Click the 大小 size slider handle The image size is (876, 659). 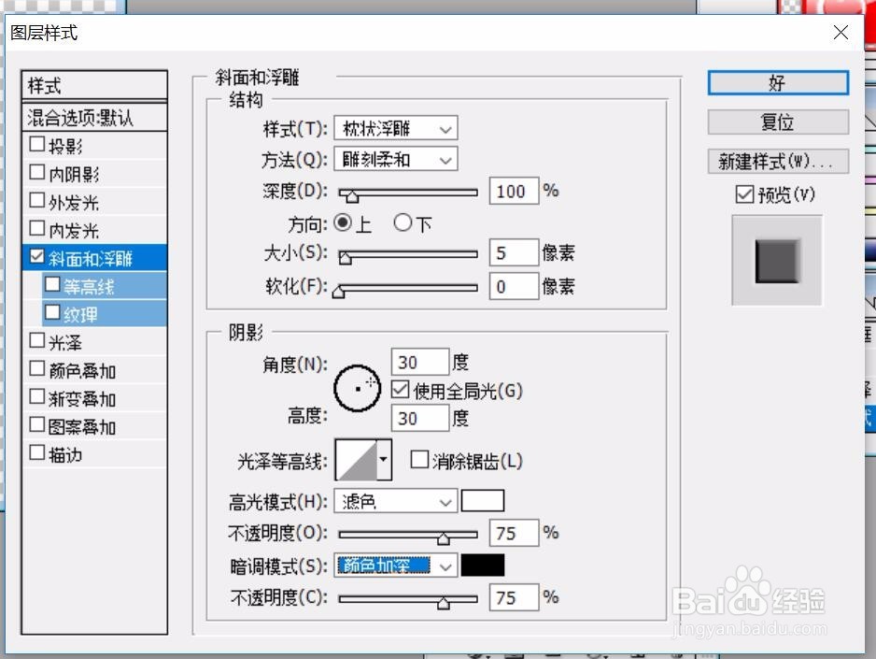[346, 258]
